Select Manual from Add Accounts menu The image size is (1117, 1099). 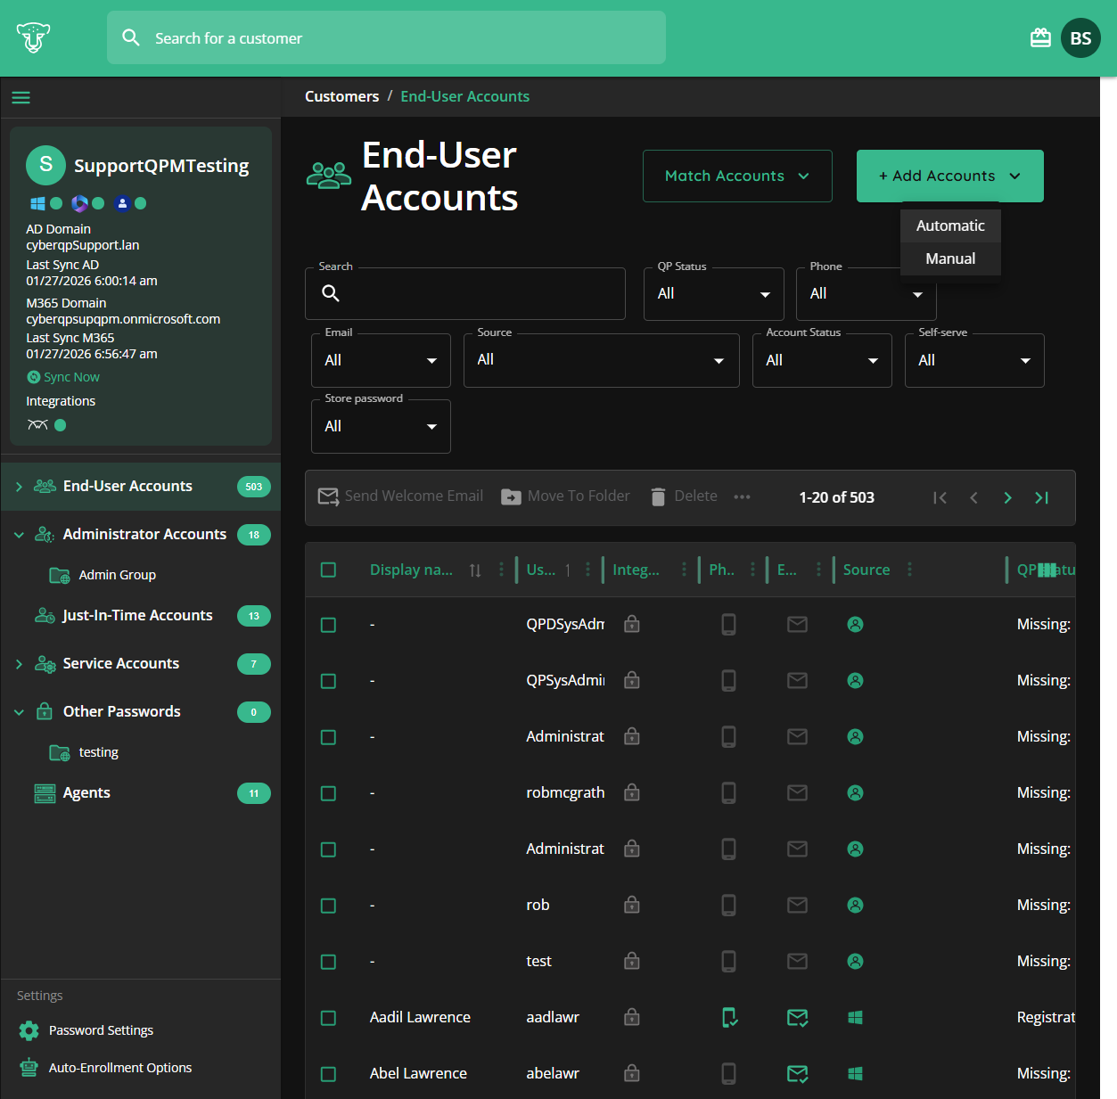[x=950, y=258]
